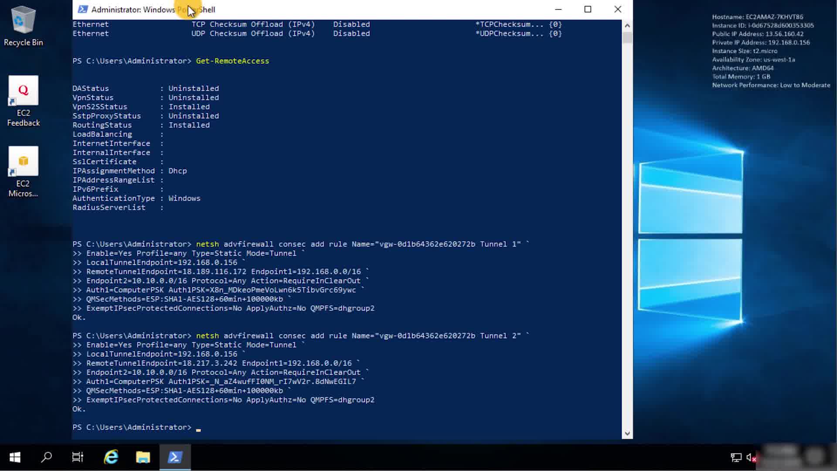Select PowerShell taskbar button

point(175,457)
